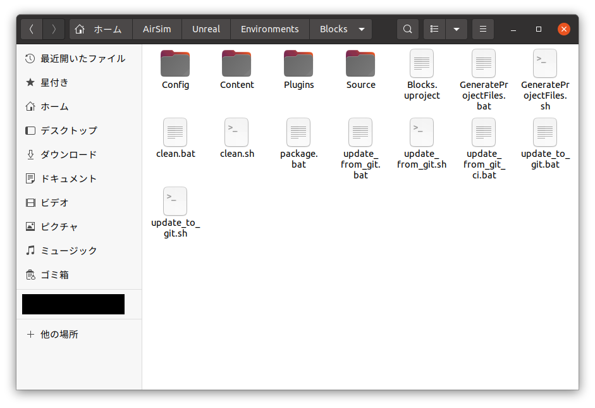
Task: Open view options dropdown arrow
Action: click(457, 29)
